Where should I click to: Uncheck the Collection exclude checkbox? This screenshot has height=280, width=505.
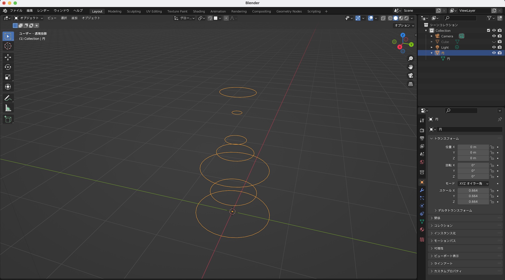click(488, 30)
